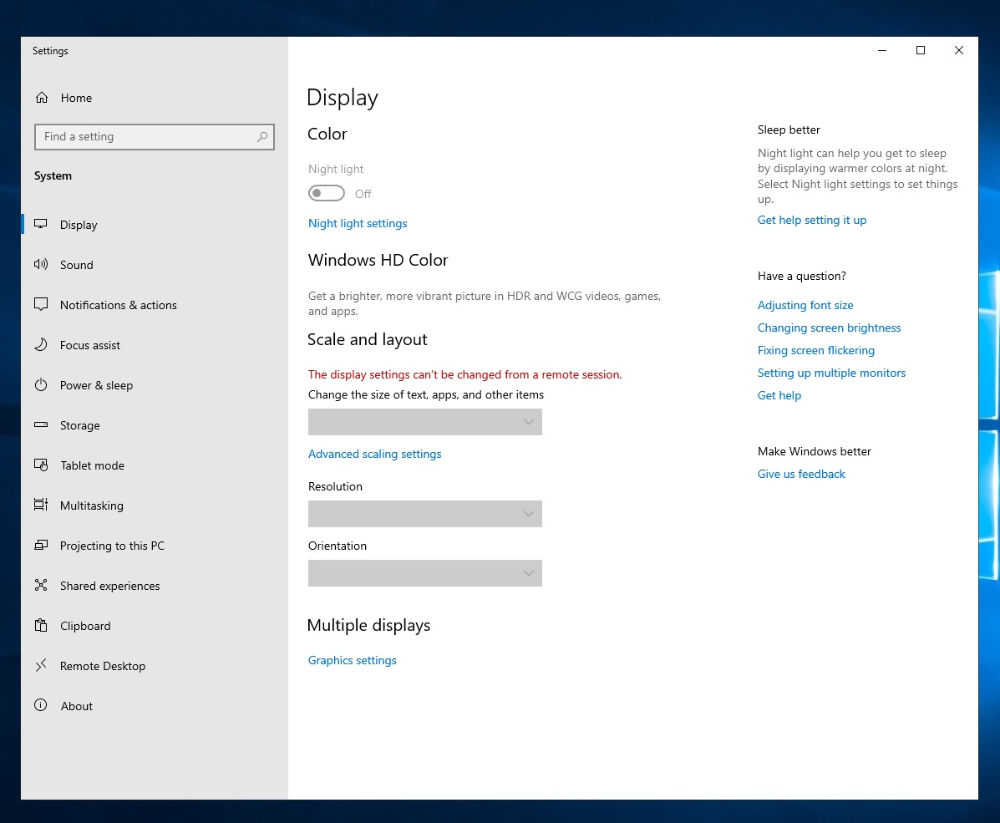Open Graphics settings link

(x=352, y=660)
